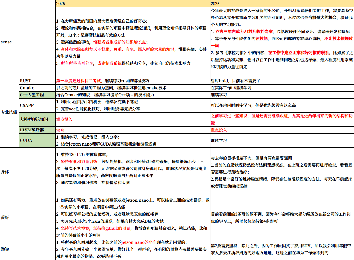Select the 2026 column header cell
Image resolution: width=354 pixels, height=260 pixels.
point(282,4)
